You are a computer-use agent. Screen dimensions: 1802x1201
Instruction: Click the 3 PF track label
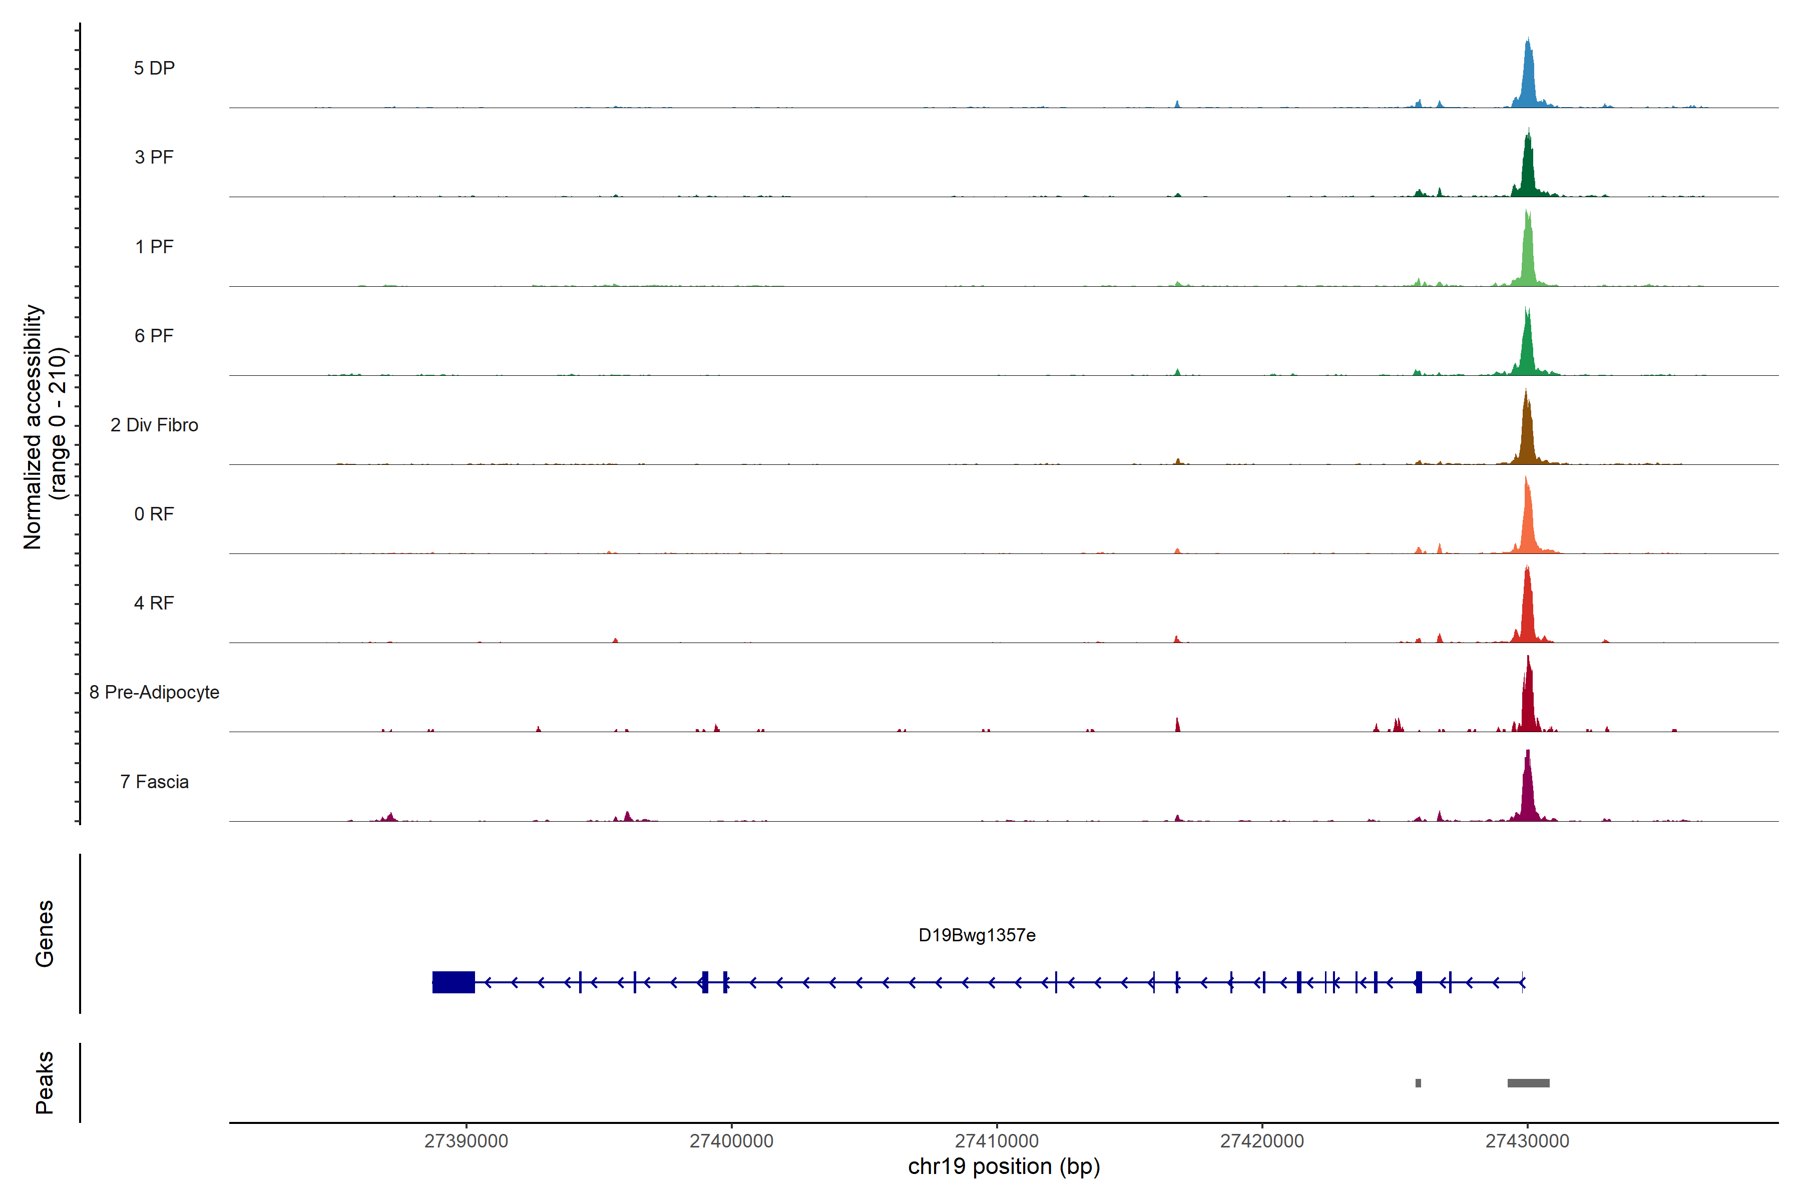pos(154,157)
